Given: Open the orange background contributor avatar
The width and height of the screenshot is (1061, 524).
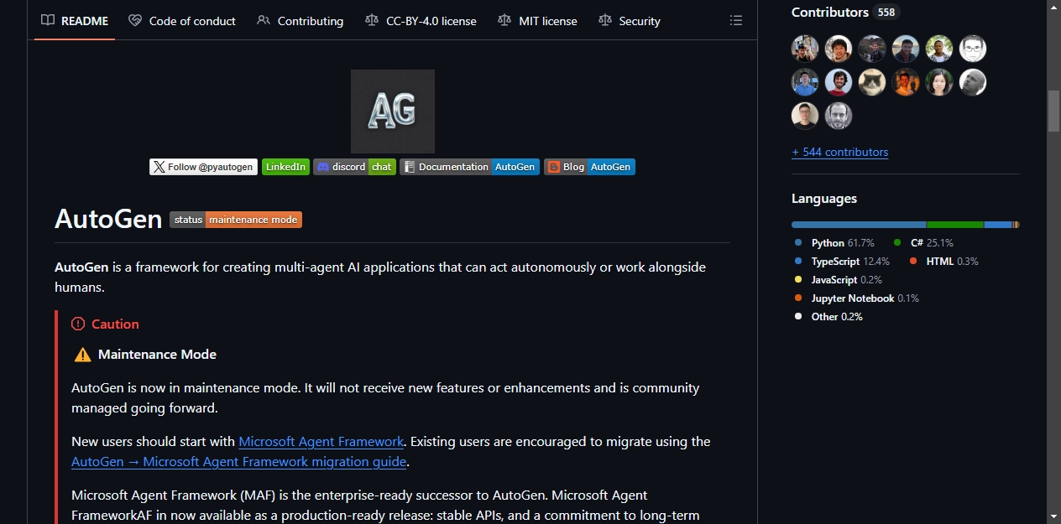Looking at the screenshot, I should click(x=906, y=82).
